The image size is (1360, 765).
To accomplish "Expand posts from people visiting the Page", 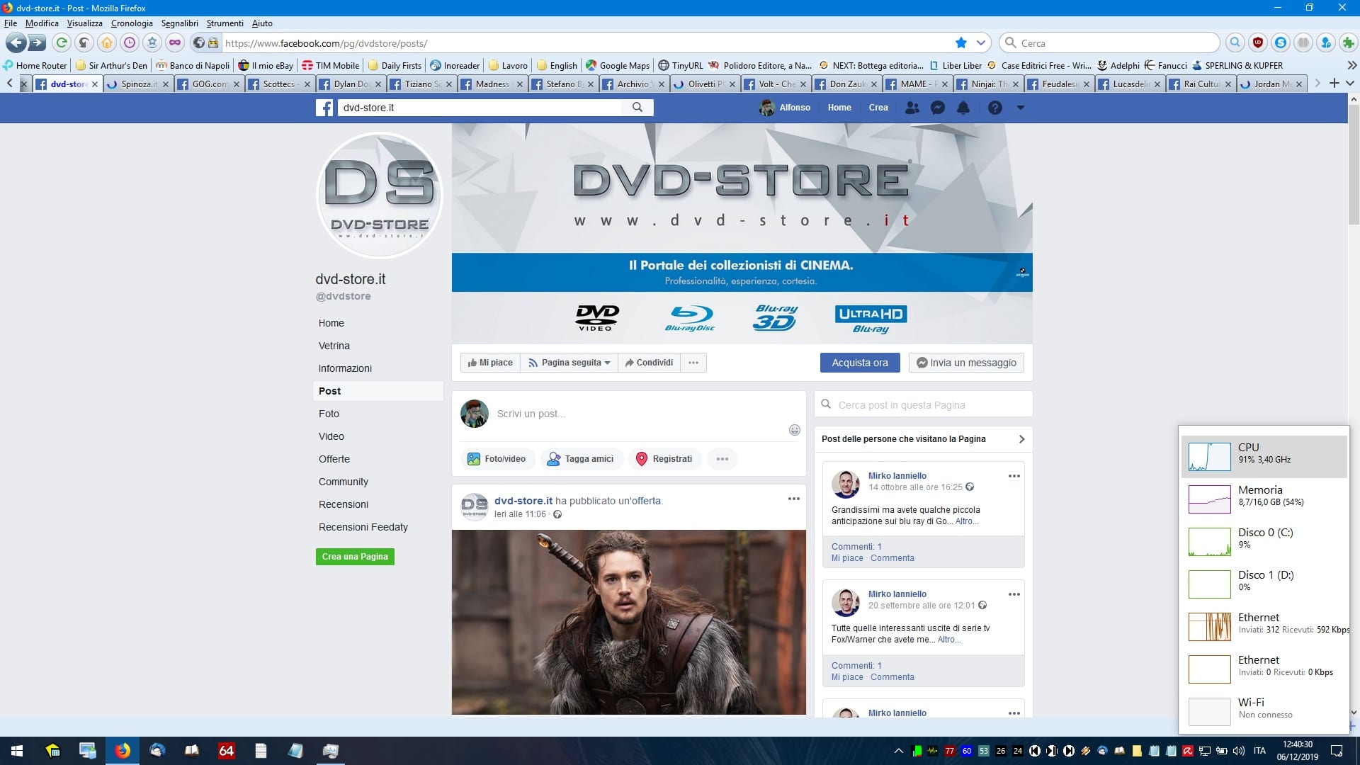I will coord(1021,439).
